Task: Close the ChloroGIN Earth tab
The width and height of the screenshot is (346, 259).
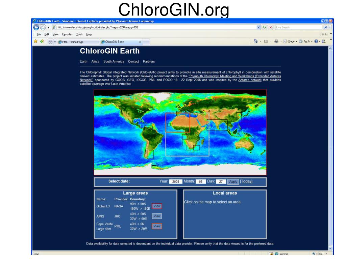Action: pos(140,41)
